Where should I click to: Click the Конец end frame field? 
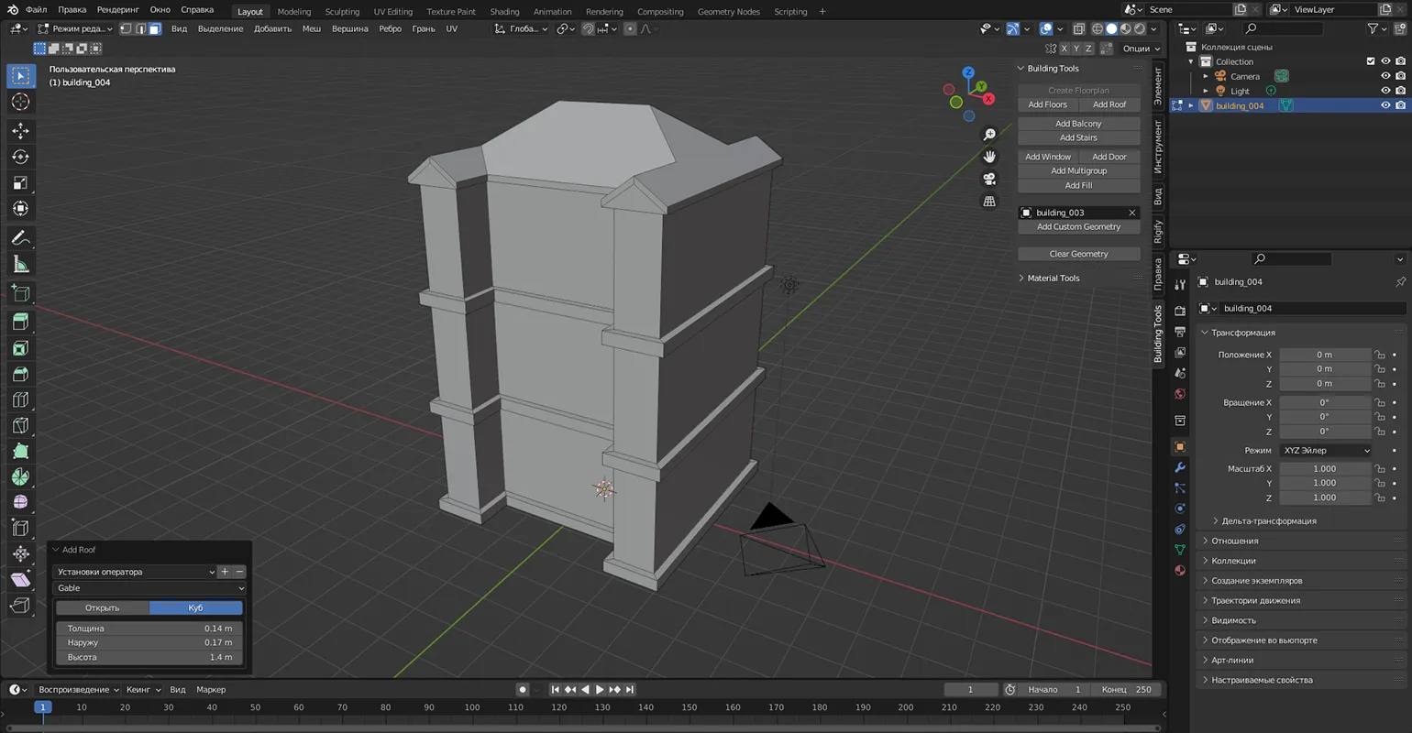1127,689
